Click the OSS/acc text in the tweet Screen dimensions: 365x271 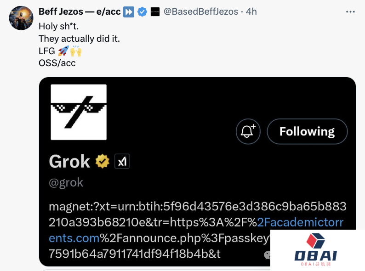57,63
